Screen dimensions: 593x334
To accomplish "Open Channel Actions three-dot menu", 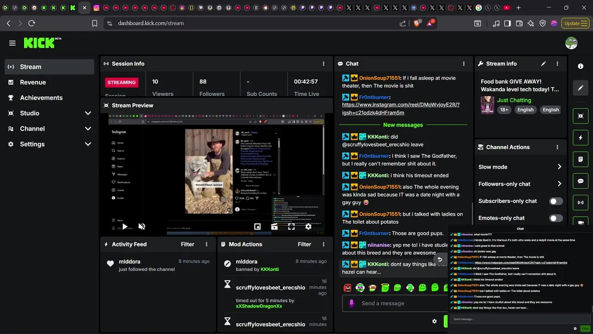I will pos(557,147).
